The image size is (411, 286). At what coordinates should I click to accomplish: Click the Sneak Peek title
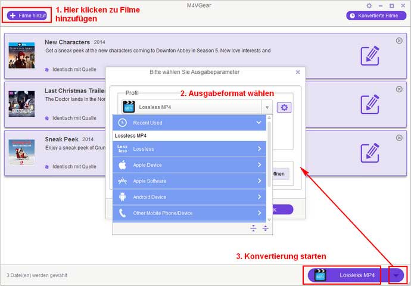[61, 139]
